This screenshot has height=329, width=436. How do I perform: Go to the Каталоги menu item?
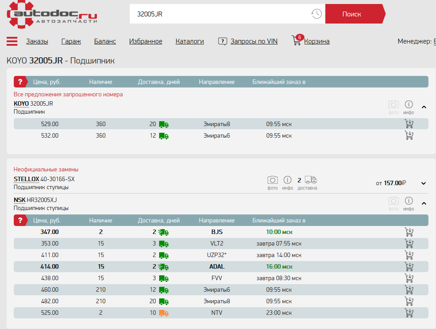point(189,41)
